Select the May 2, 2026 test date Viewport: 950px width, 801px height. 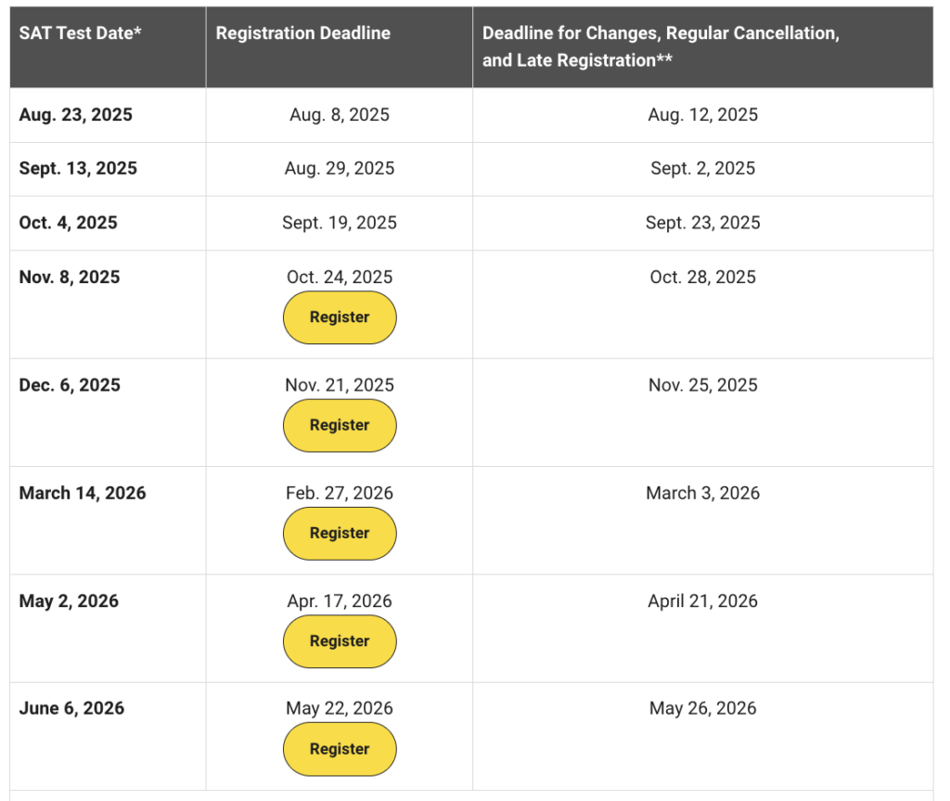[69, 601]
